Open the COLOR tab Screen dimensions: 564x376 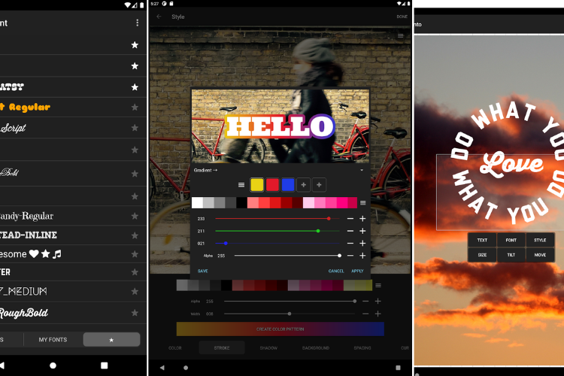(175, 348)
